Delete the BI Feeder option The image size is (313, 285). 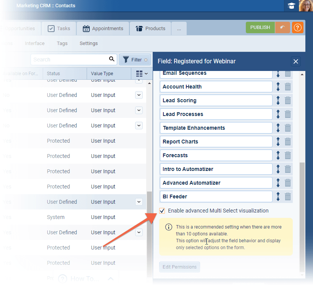click(288, 196)
